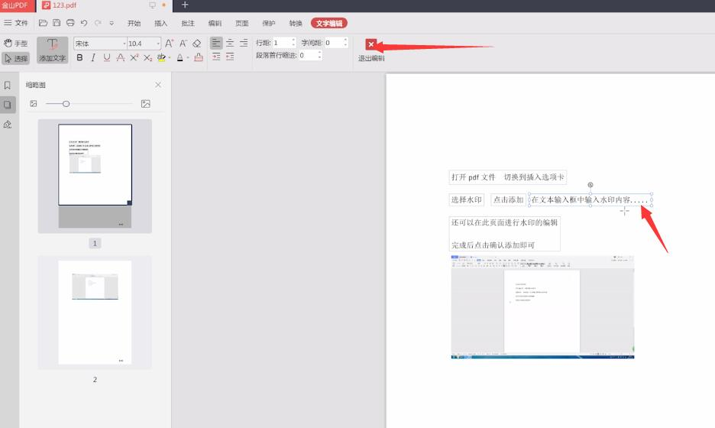Click the first indent icon, below left align

216,57
